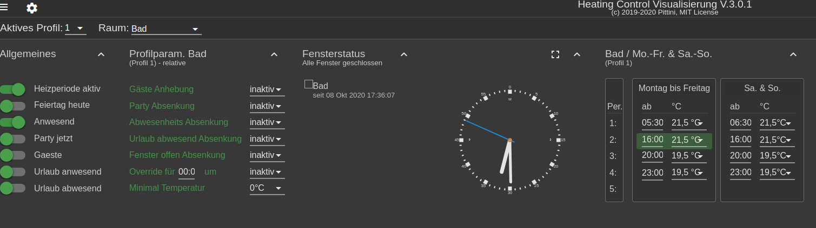Collapse the Profilparam. Bad panel
Image resolution: width=816 pixels, height=228 pixels.
click(274, 54)
